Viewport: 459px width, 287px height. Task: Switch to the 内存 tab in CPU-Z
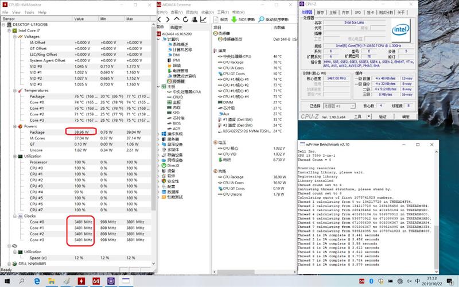tap(345, 12)
